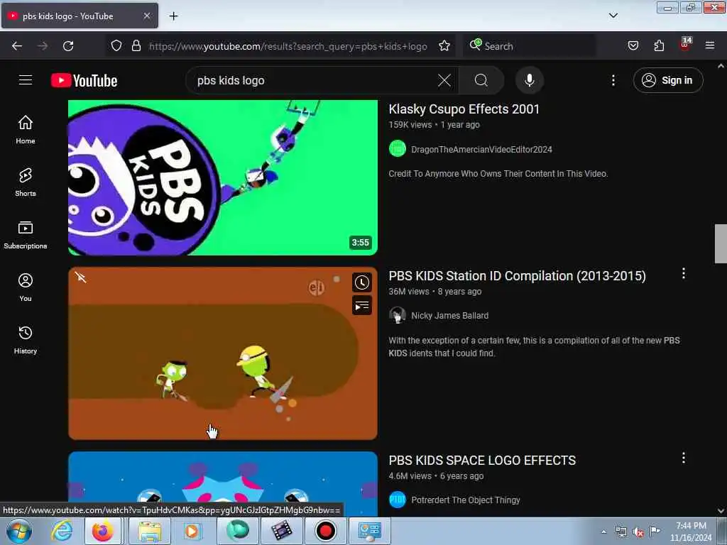Click the taskbar clock showing 7:44 PM
The image size is (727, 545).
coord(691,532)
